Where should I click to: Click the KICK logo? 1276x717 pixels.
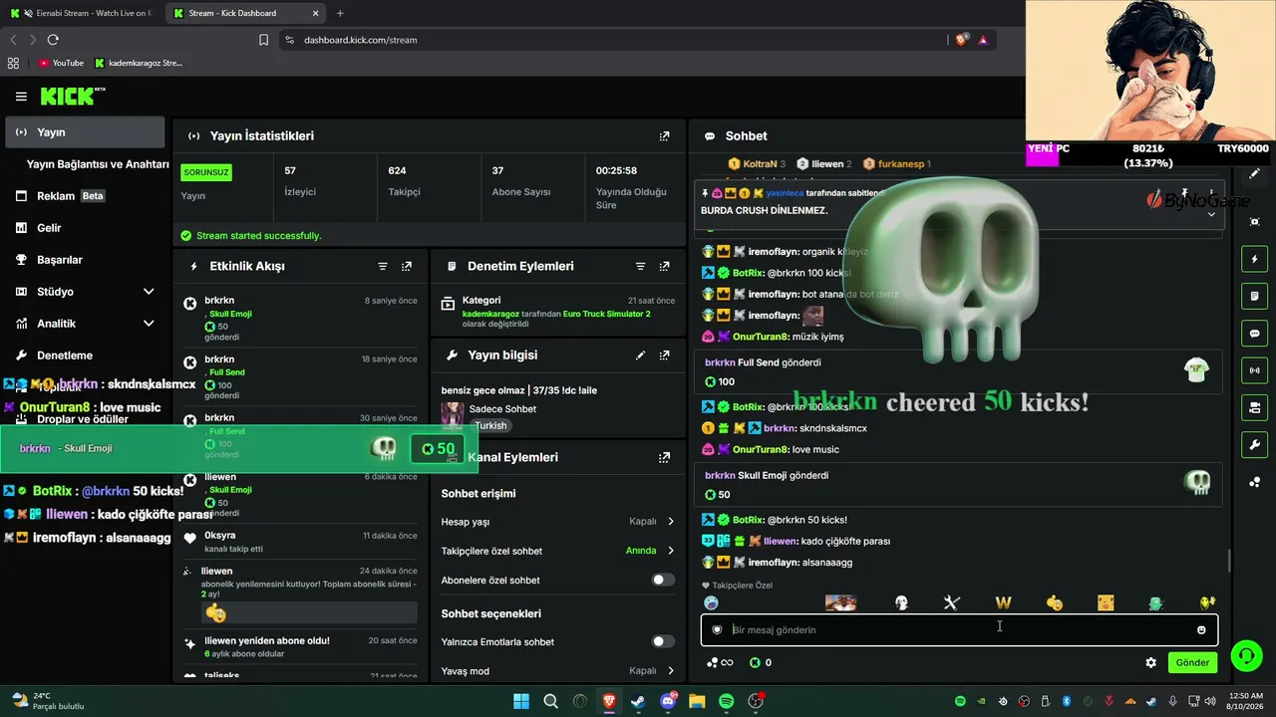tap(72, 96)
